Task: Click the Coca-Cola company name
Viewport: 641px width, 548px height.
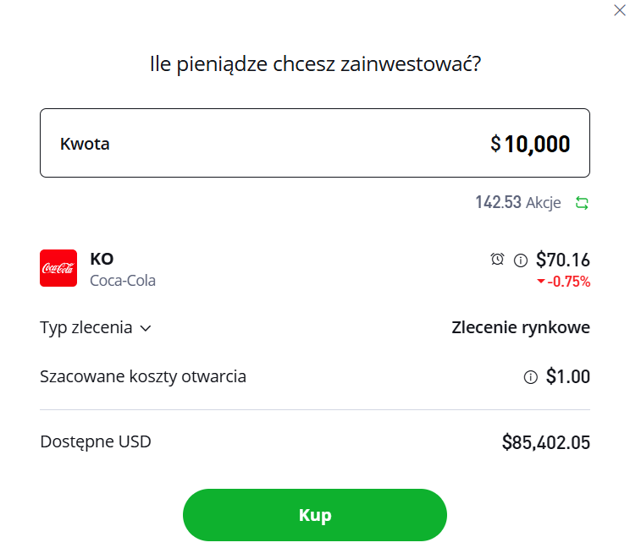Action: [x=123, y=281]
